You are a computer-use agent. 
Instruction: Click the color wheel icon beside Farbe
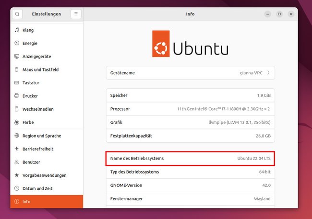[17, 122]
